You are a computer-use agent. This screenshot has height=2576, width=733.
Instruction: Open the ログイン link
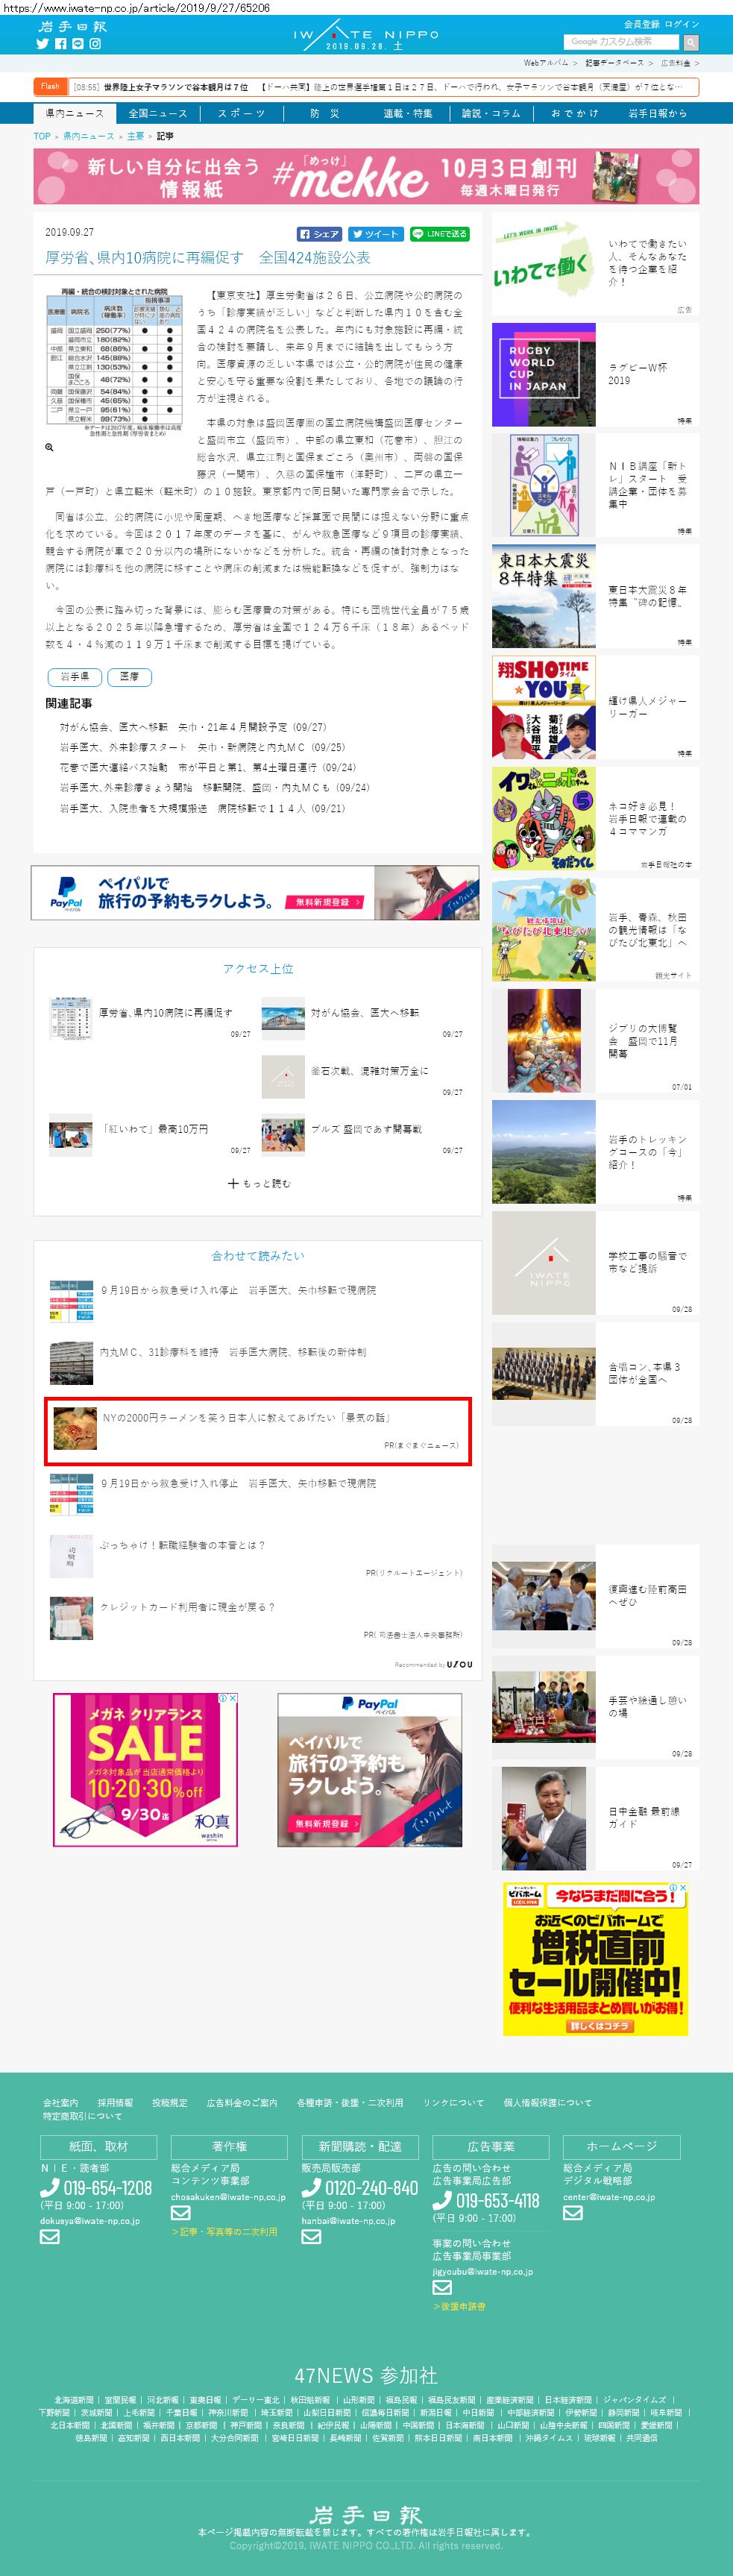coord(682,24)
